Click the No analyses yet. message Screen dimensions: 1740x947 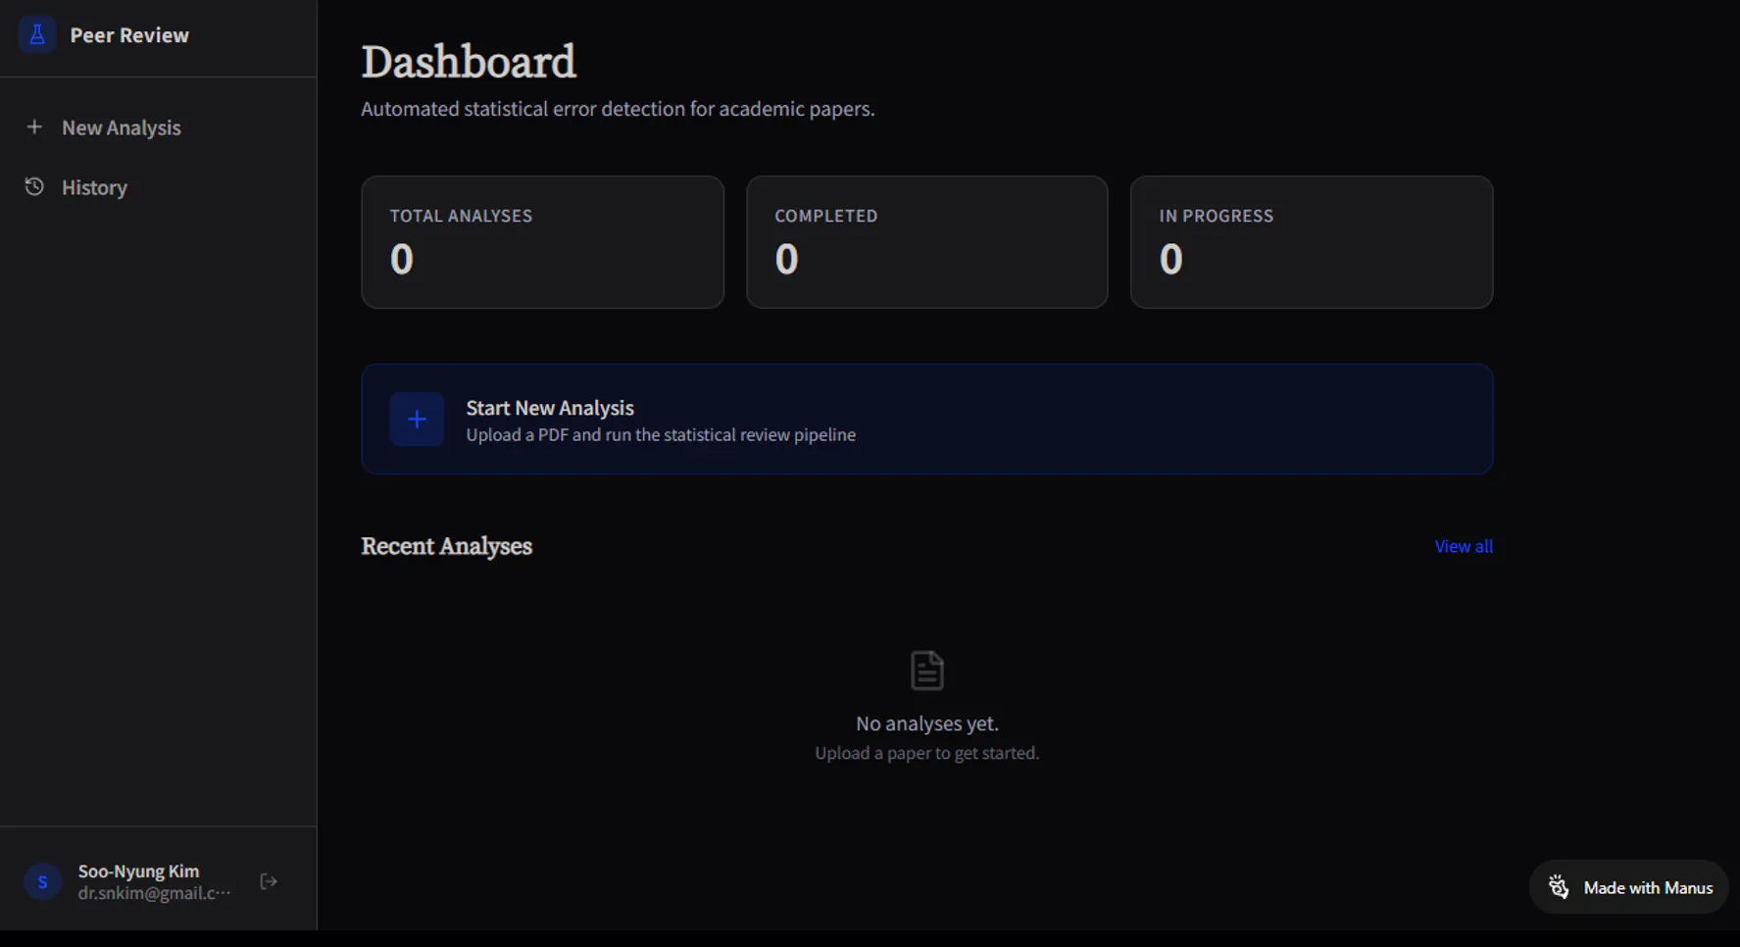pyautogui.click(x=927, y=723)
